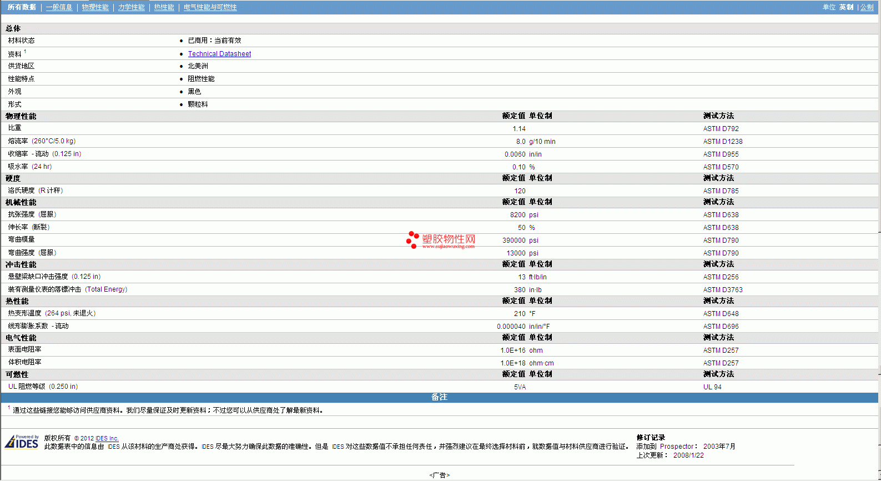Click the 5VA flame rating value
This screenshot has width=881, height=481.
[520, 387]
